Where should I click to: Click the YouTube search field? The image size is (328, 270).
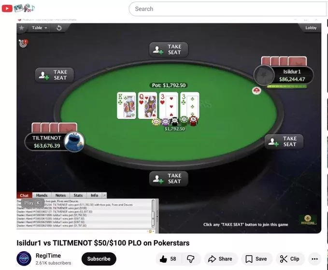228,9
